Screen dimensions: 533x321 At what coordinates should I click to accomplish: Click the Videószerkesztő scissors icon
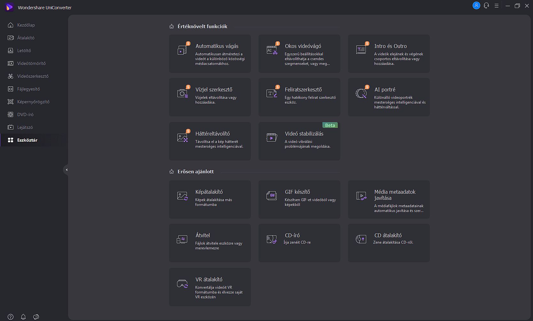11,76
